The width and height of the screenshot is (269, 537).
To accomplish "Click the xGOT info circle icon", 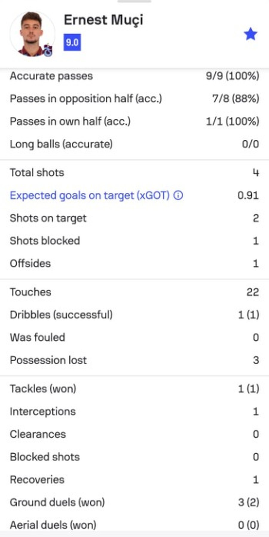I will (178, 195).
